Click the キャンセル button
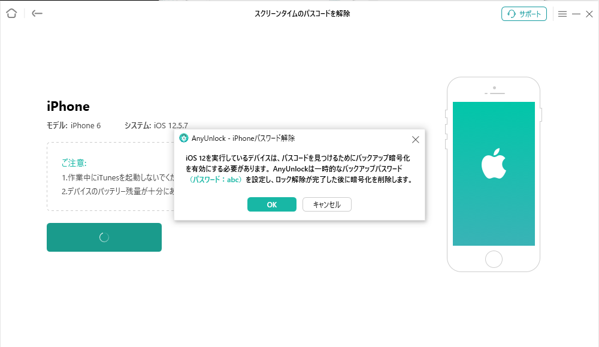 pyautogui.click(x=327, y=204)
